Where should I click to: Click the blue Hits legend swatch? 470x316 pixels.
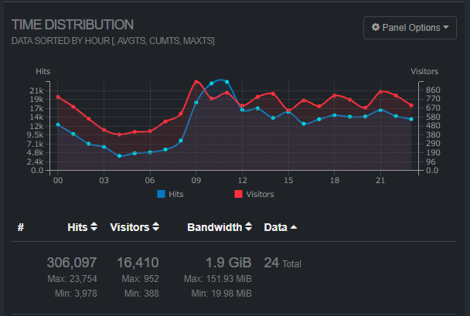point(161,194)
